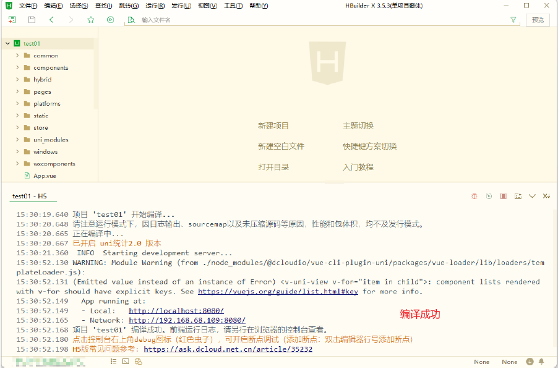Viewport: 558px width, 369px height.
Task: Open the 视图(V) menu
Action: click(x=207, y=6)
